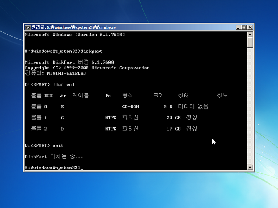Click the 'CD-ROM' type entry
Screen dimensions: 278x208
tap(131, 107)
